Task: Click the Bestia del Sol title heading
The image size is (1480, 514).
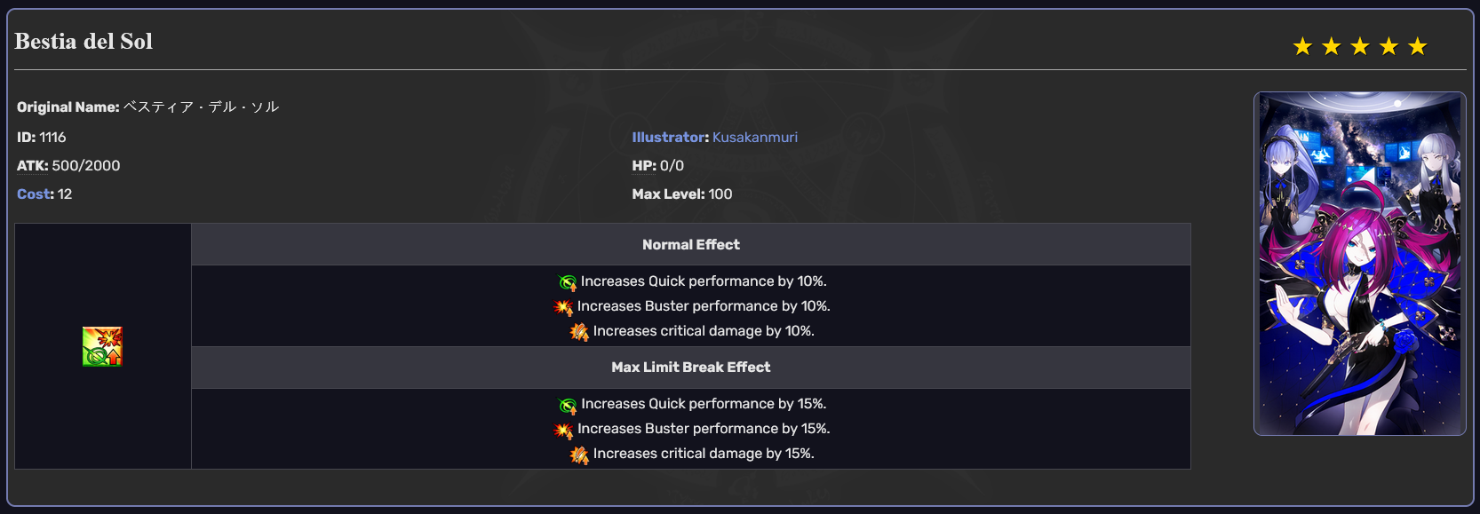Action: pyautogui.click(x=84, y=41)
